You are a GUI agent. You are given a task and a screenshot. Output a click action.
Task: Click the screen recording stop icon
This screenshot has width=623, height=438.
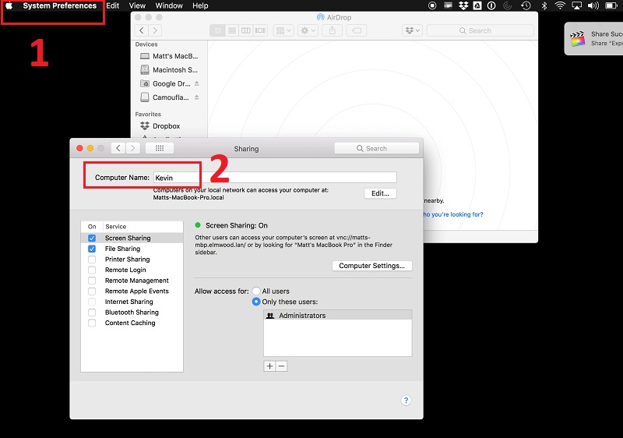click(432, 5)
